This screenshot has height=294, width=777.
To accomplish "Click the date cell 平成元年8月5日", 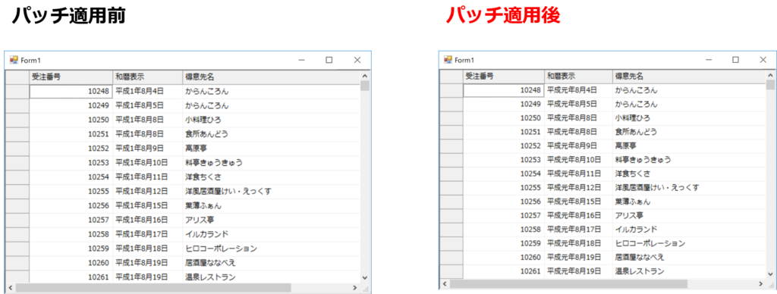I will click(577, 105).
